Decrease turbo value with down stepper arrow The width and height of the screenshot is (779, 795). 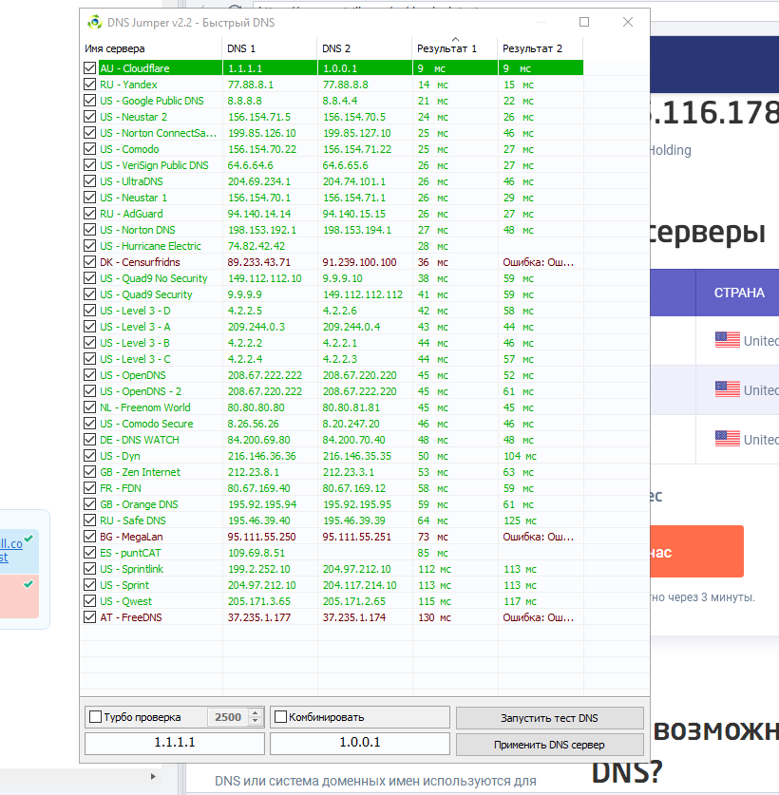pos(256,721)
